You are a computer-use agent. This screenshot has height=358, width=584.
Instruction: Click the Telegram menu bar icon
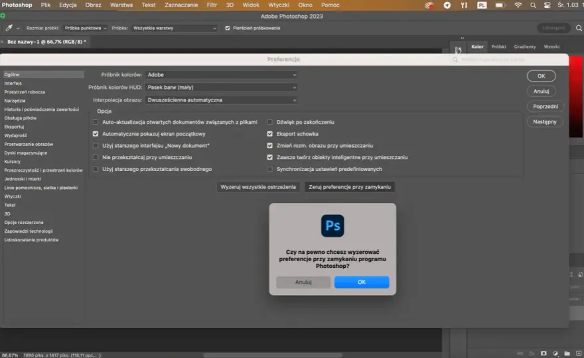(447, 5)
